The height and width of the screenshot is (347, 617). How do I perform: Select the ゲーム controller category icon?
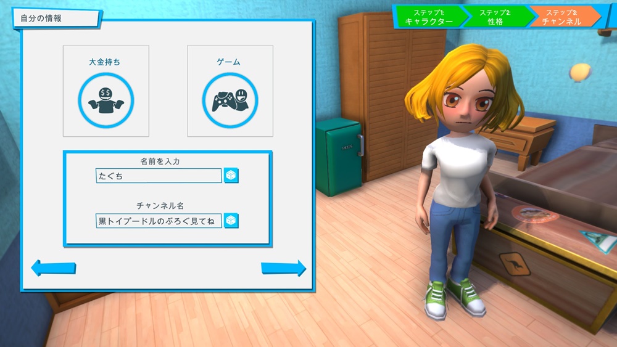(230, 100)
